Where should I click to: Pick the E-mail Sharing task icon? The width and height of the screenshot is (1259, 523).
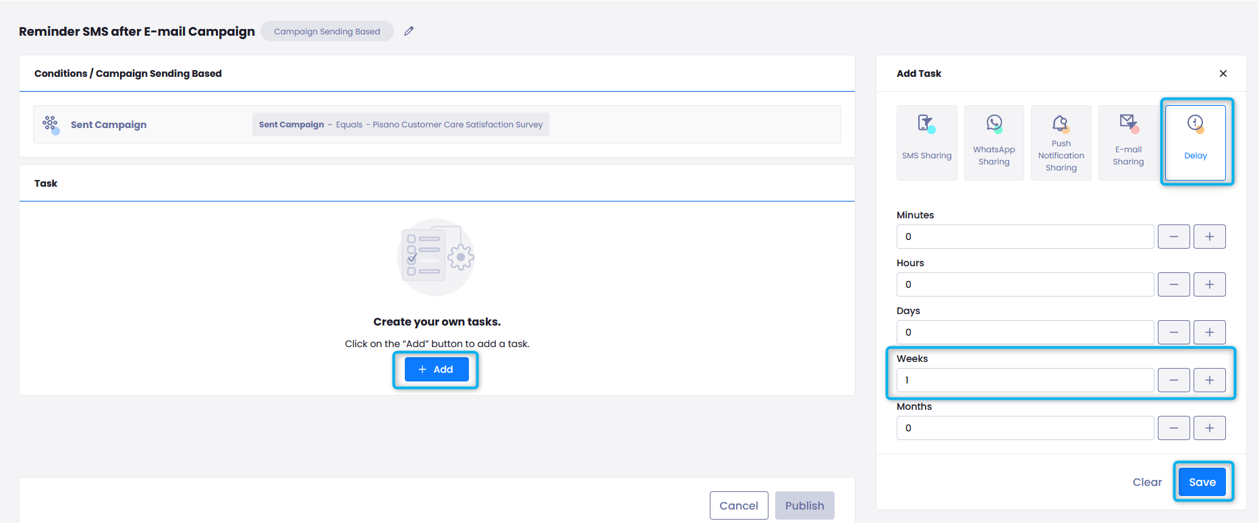[1128, 142]
